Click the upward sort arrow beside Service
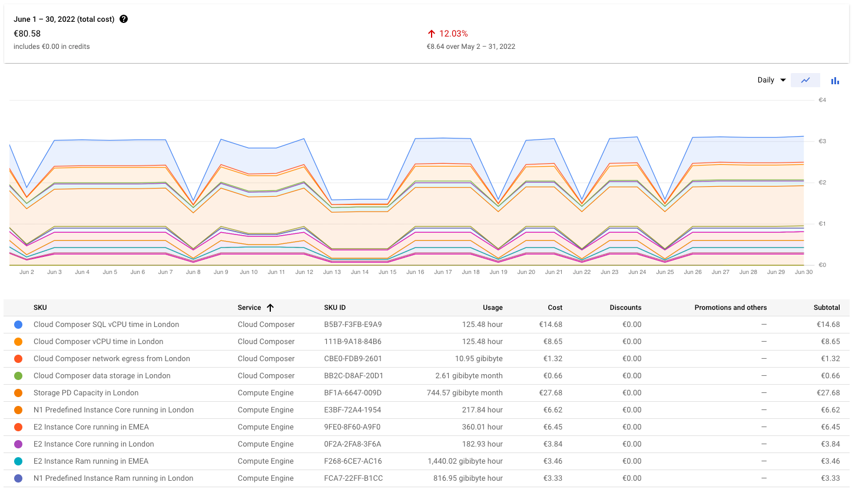The image size is (852, 489). (270, 307)
